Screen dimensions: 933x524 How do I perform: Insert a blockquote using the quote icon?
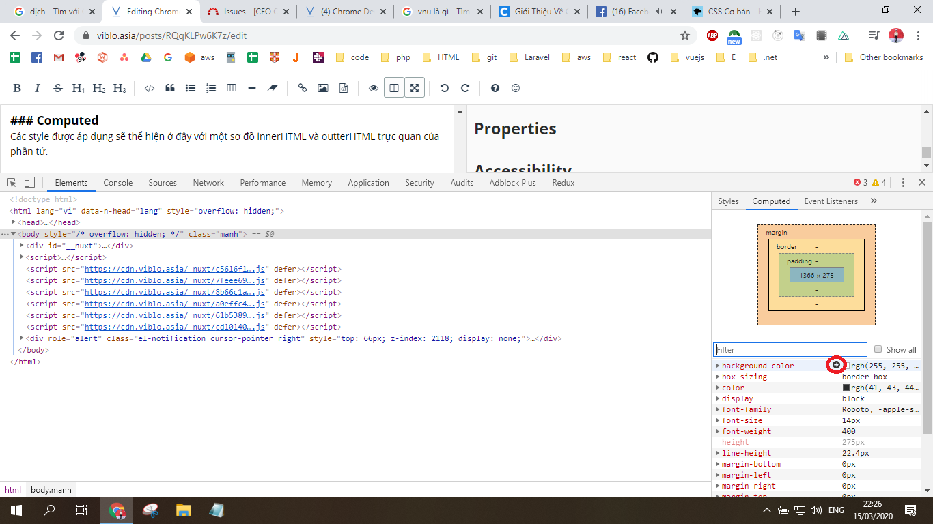tap(170, 88)
